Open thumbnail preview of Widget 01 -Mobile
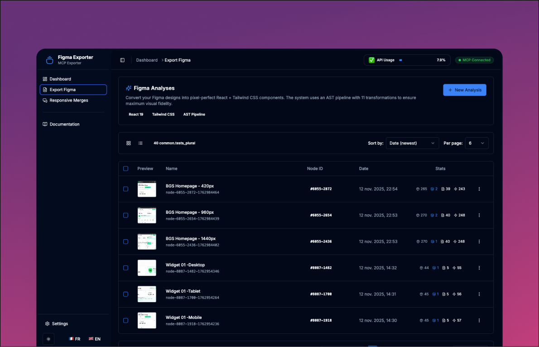Viewport: 539px width, 347px height. pos(147,321)
